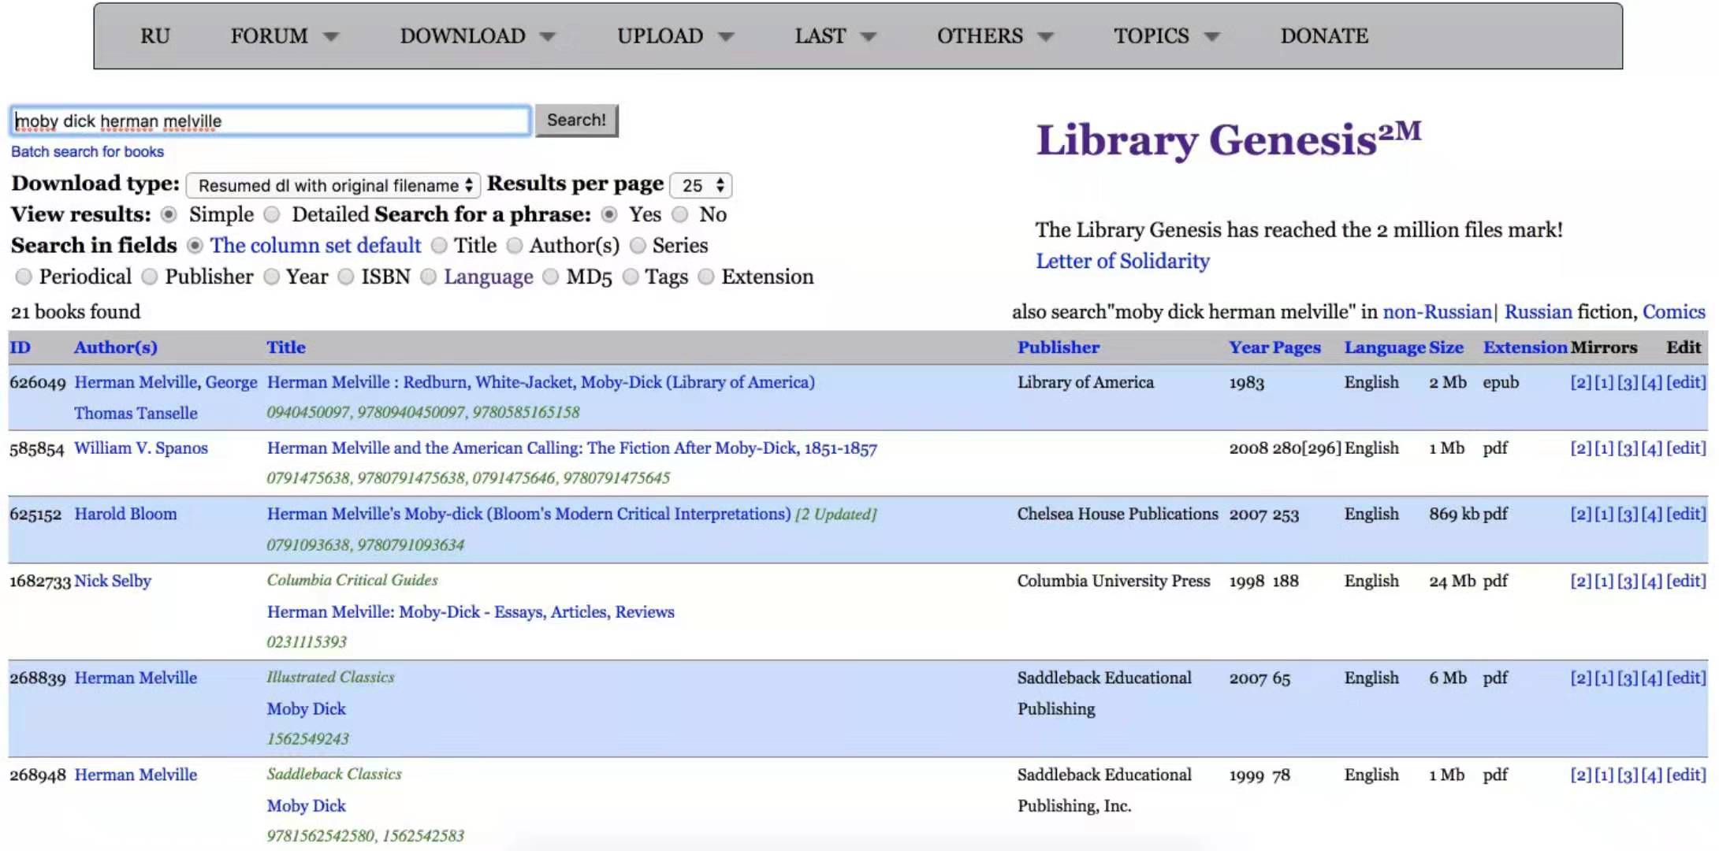This screenshot has width=1719, height=851.
Task: Open the TOPICS navigation menu
Action: point(1166,36)
